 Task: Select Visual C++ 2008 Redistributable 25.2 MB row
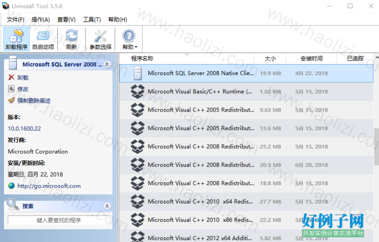tap(246, 147)
